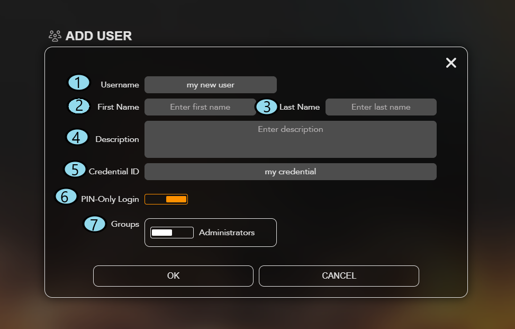
Task: Click inside the Description text area
Action: click(290, 140)
